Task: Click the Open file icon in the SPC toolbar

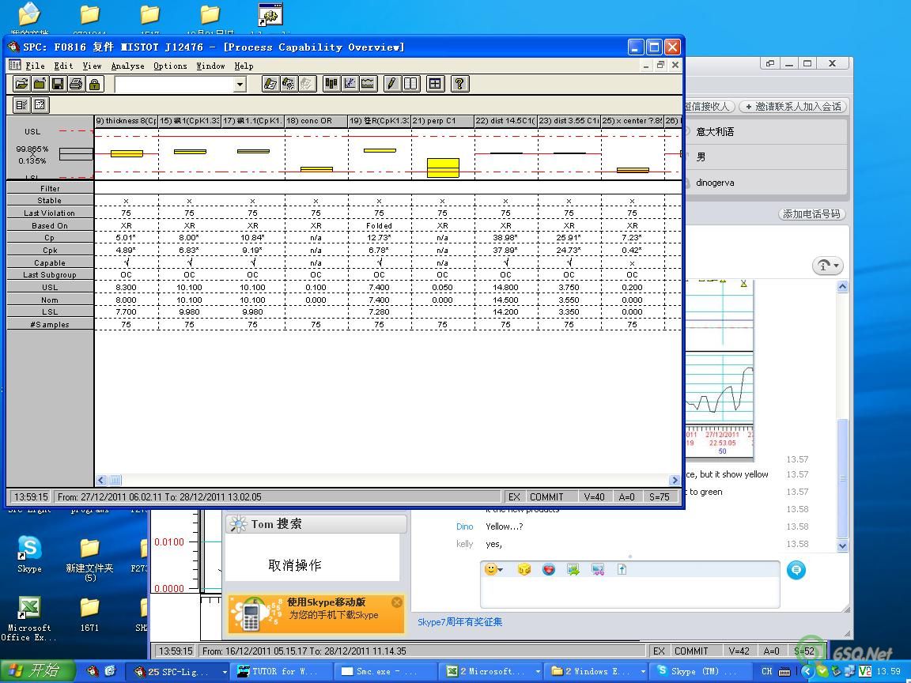Action: 22,84
